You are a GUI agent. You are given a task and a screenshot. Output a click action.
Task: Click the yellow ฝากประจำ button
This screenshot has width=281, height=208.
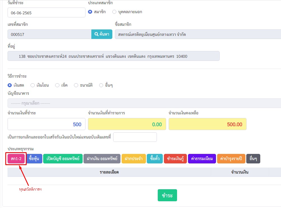(134, 159)
